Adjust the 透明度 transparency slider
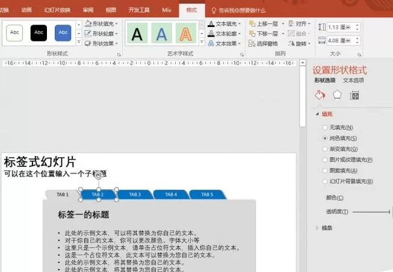393x272 pixels. [372, 212]
